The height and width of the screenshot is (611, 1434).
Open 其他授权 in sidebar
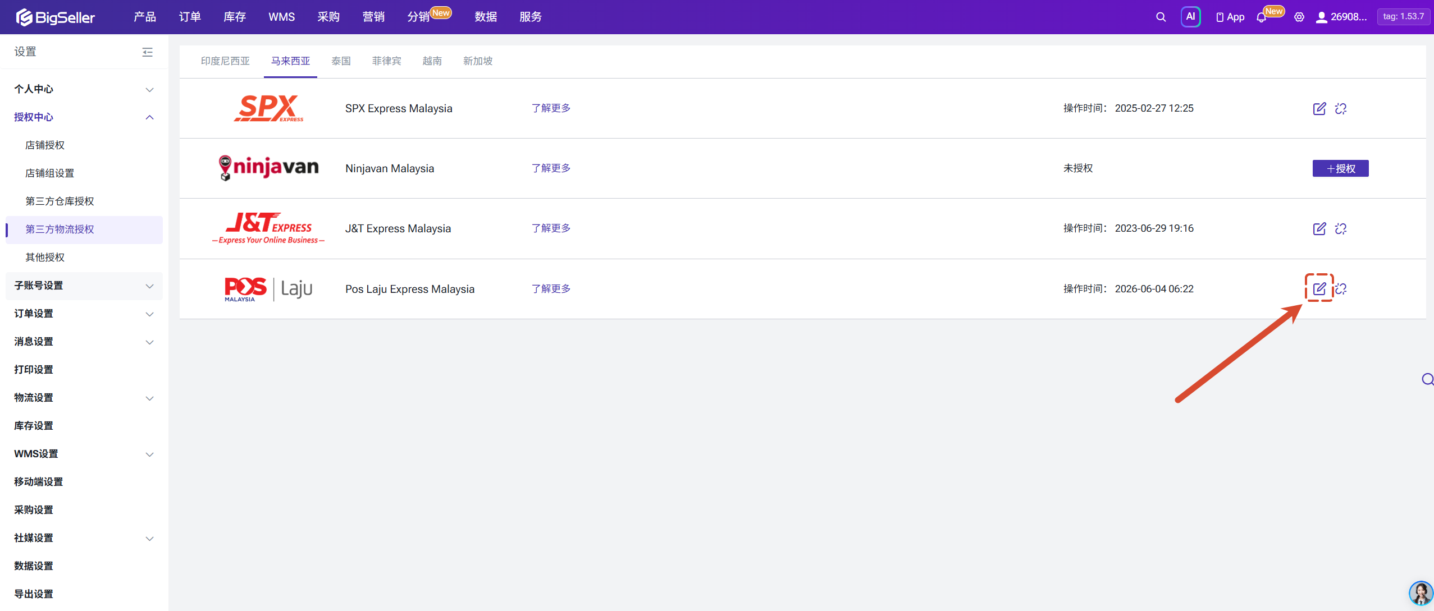pos(45,258)
